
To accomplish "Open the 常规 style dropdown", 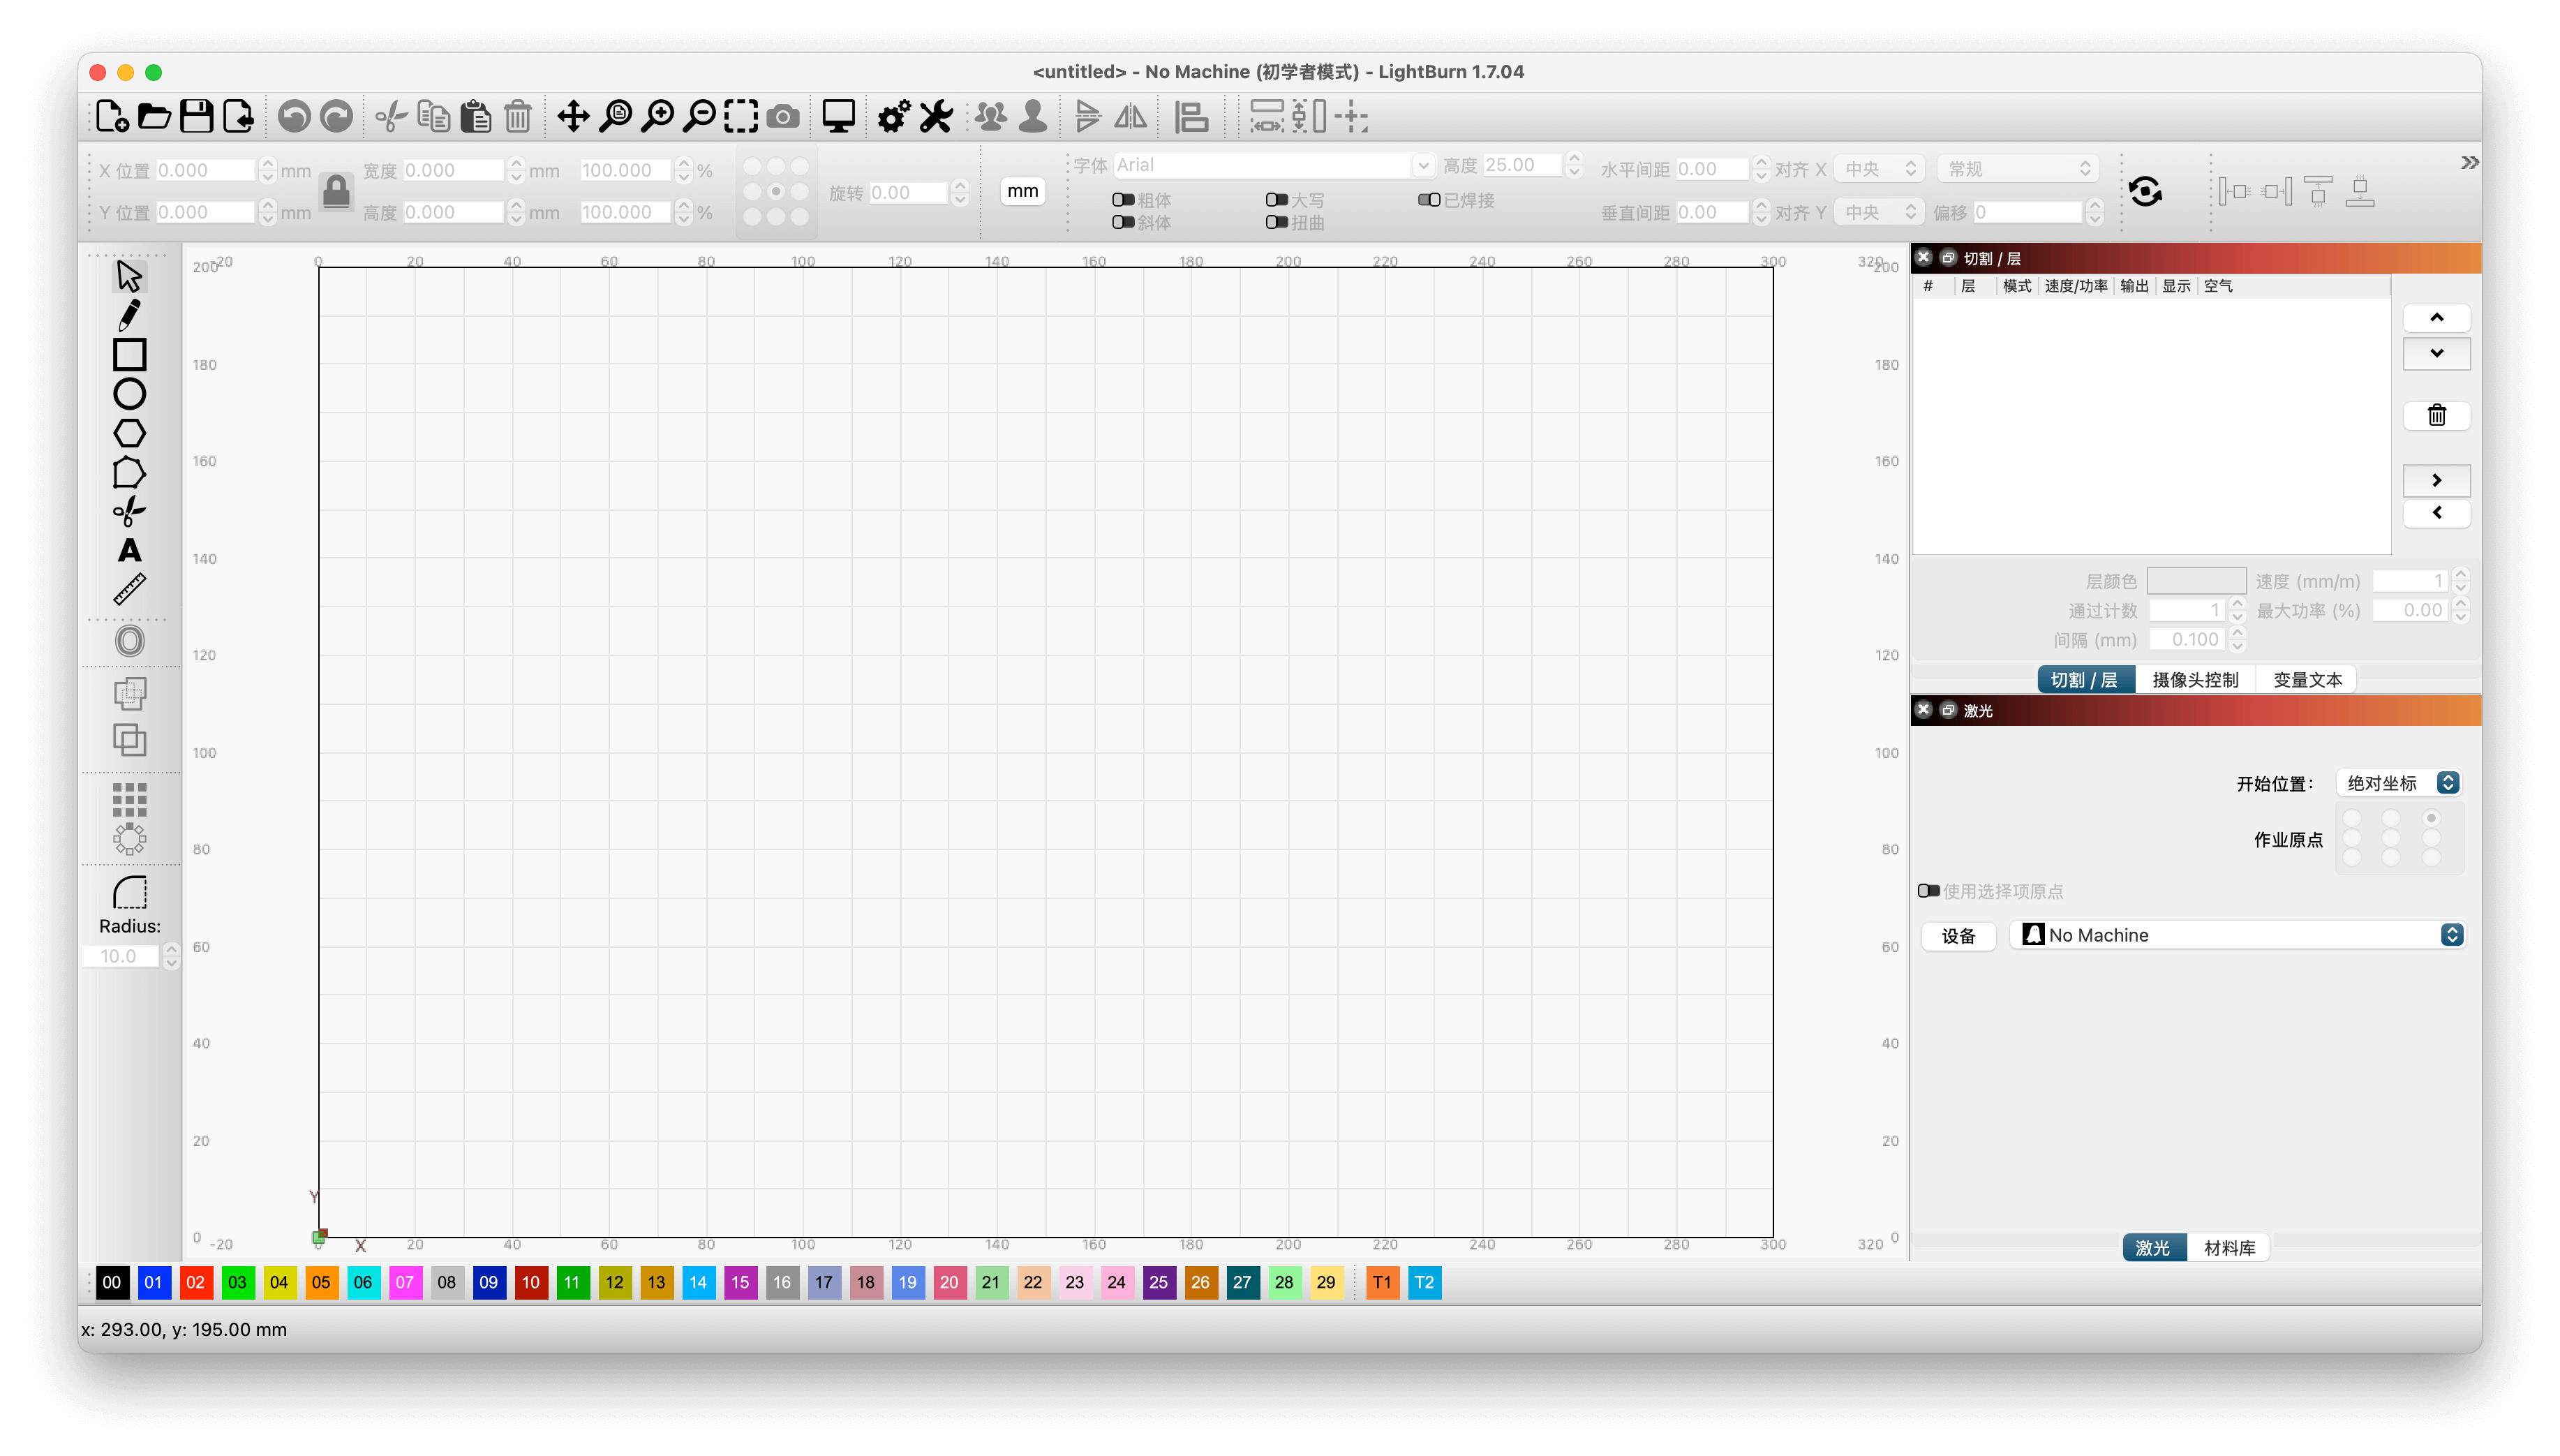I will click(x=2017, y=169).
